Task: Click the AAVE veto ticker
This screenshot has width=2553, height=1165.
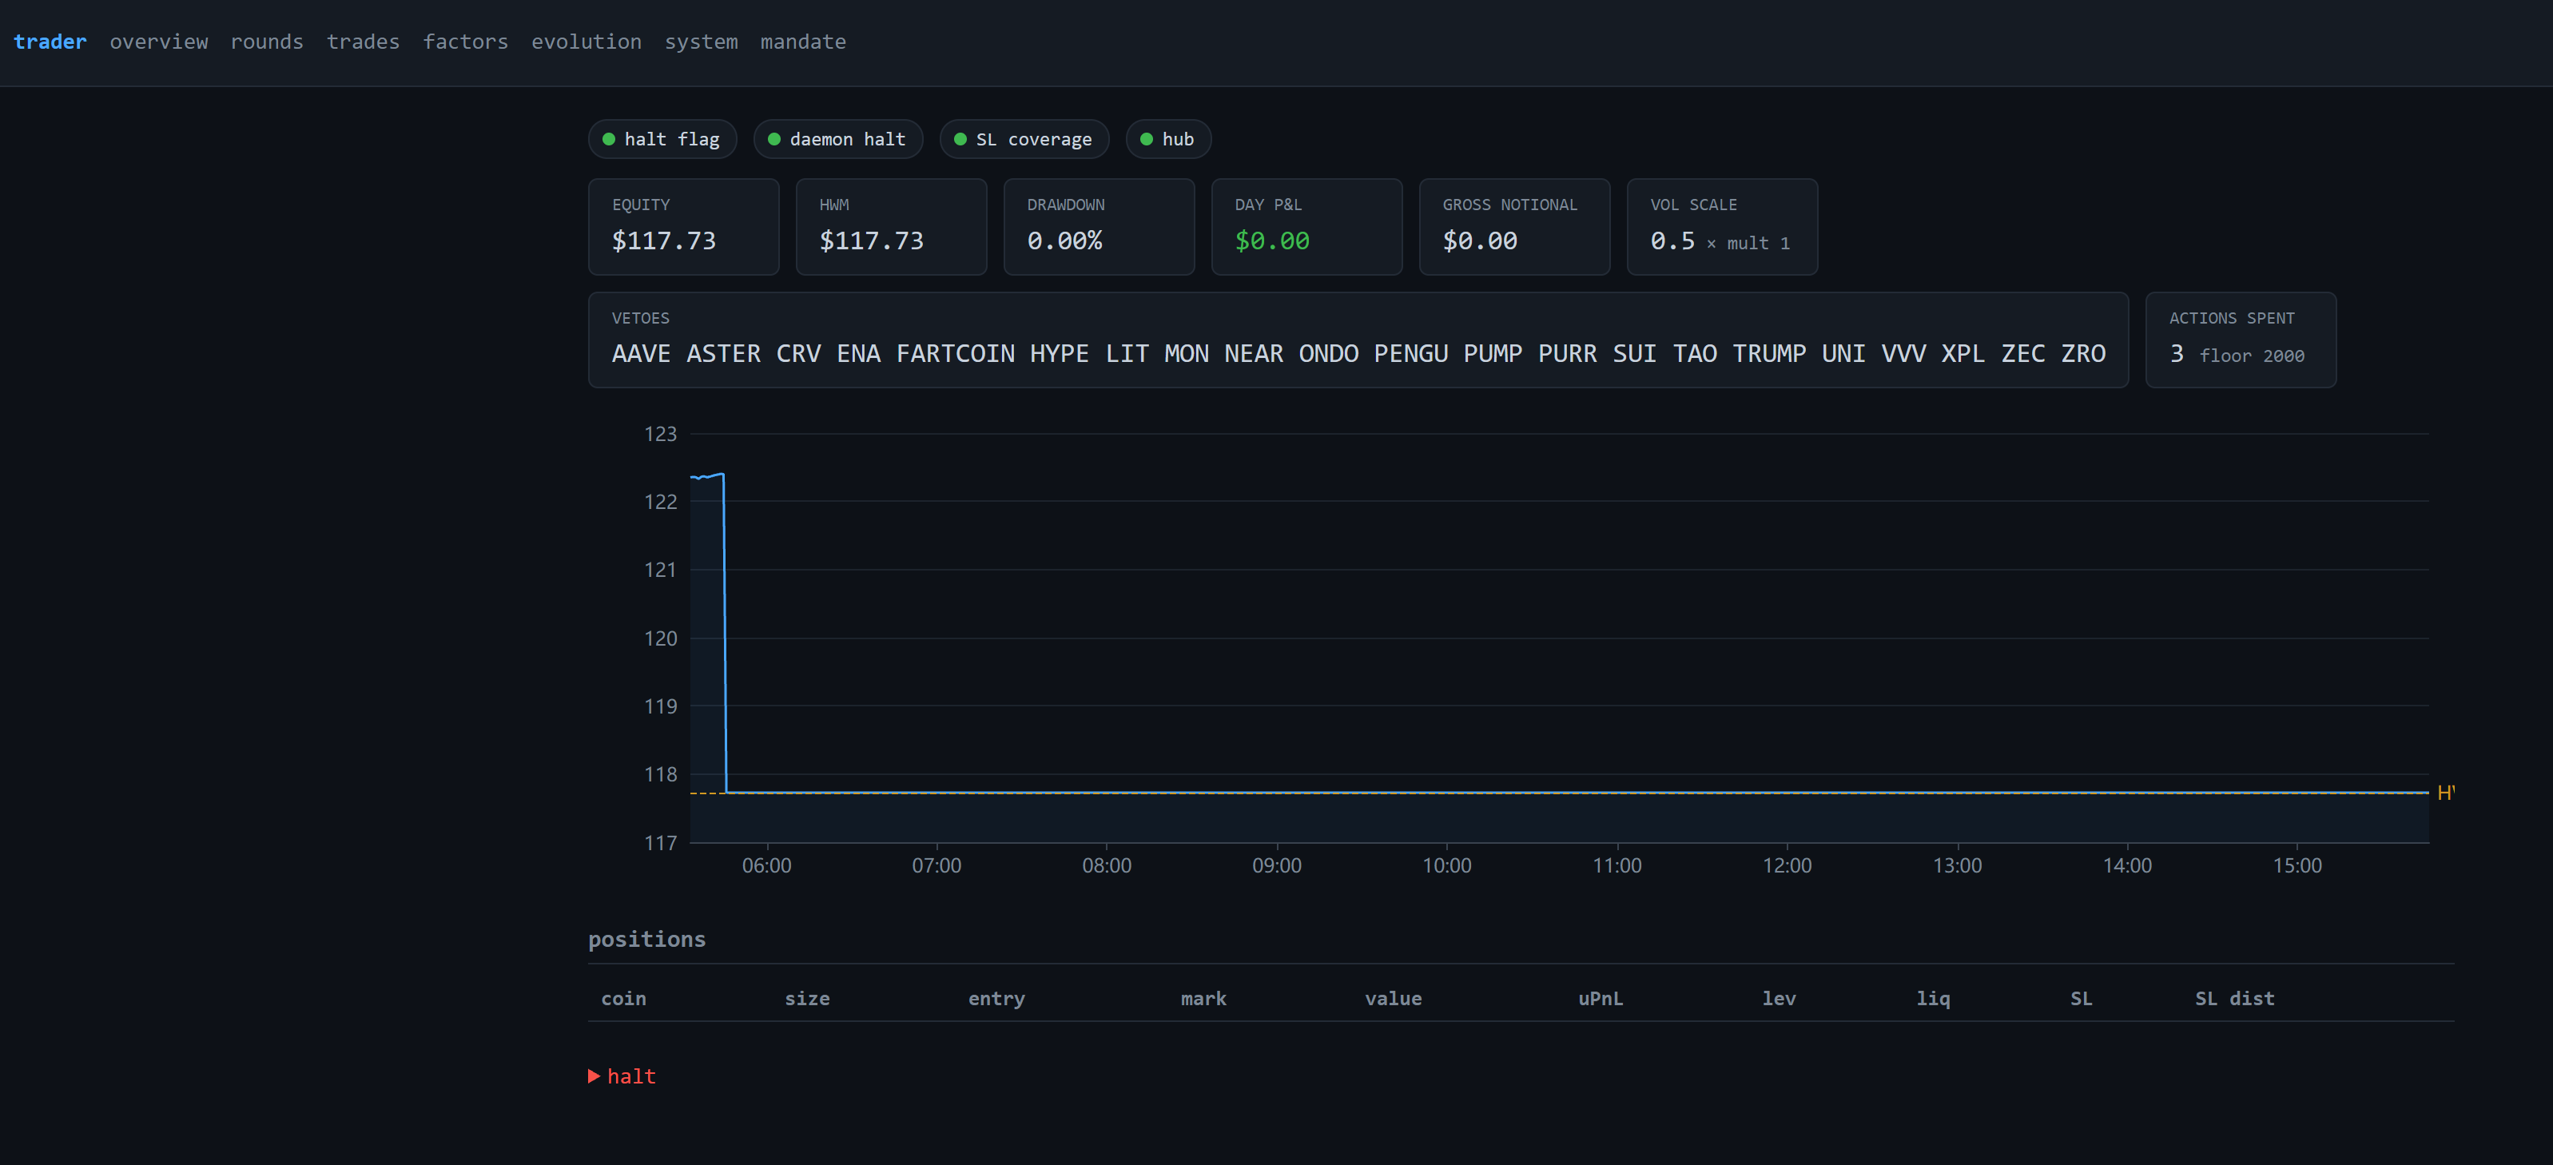Action: click(641, 354)
